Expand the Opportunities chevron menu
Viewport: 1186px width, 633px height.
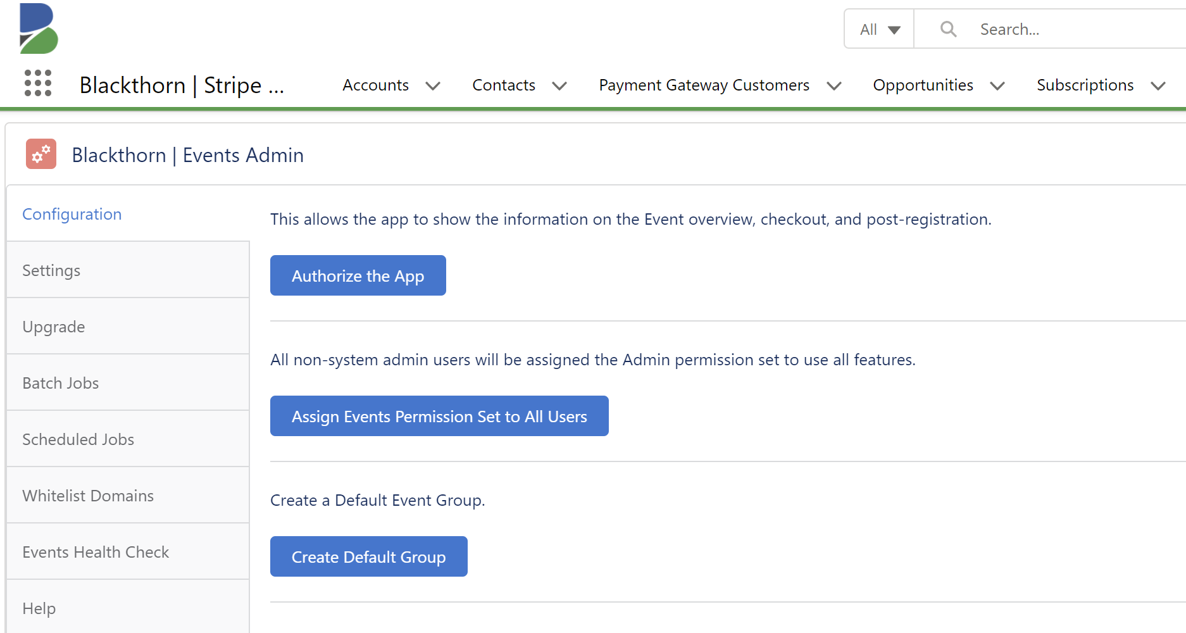click(x=997, y=85)
